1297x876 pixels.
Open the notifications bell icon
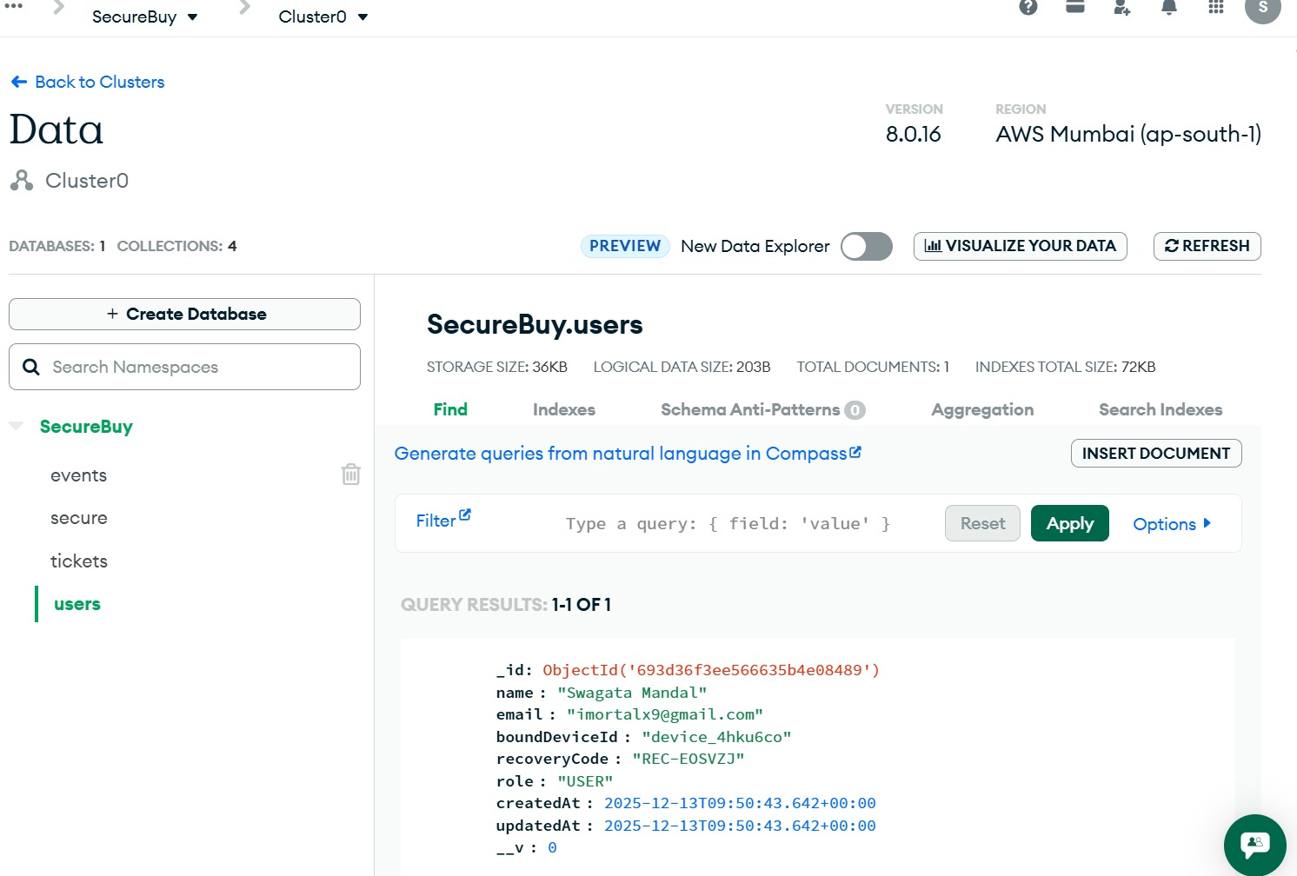1169,7
